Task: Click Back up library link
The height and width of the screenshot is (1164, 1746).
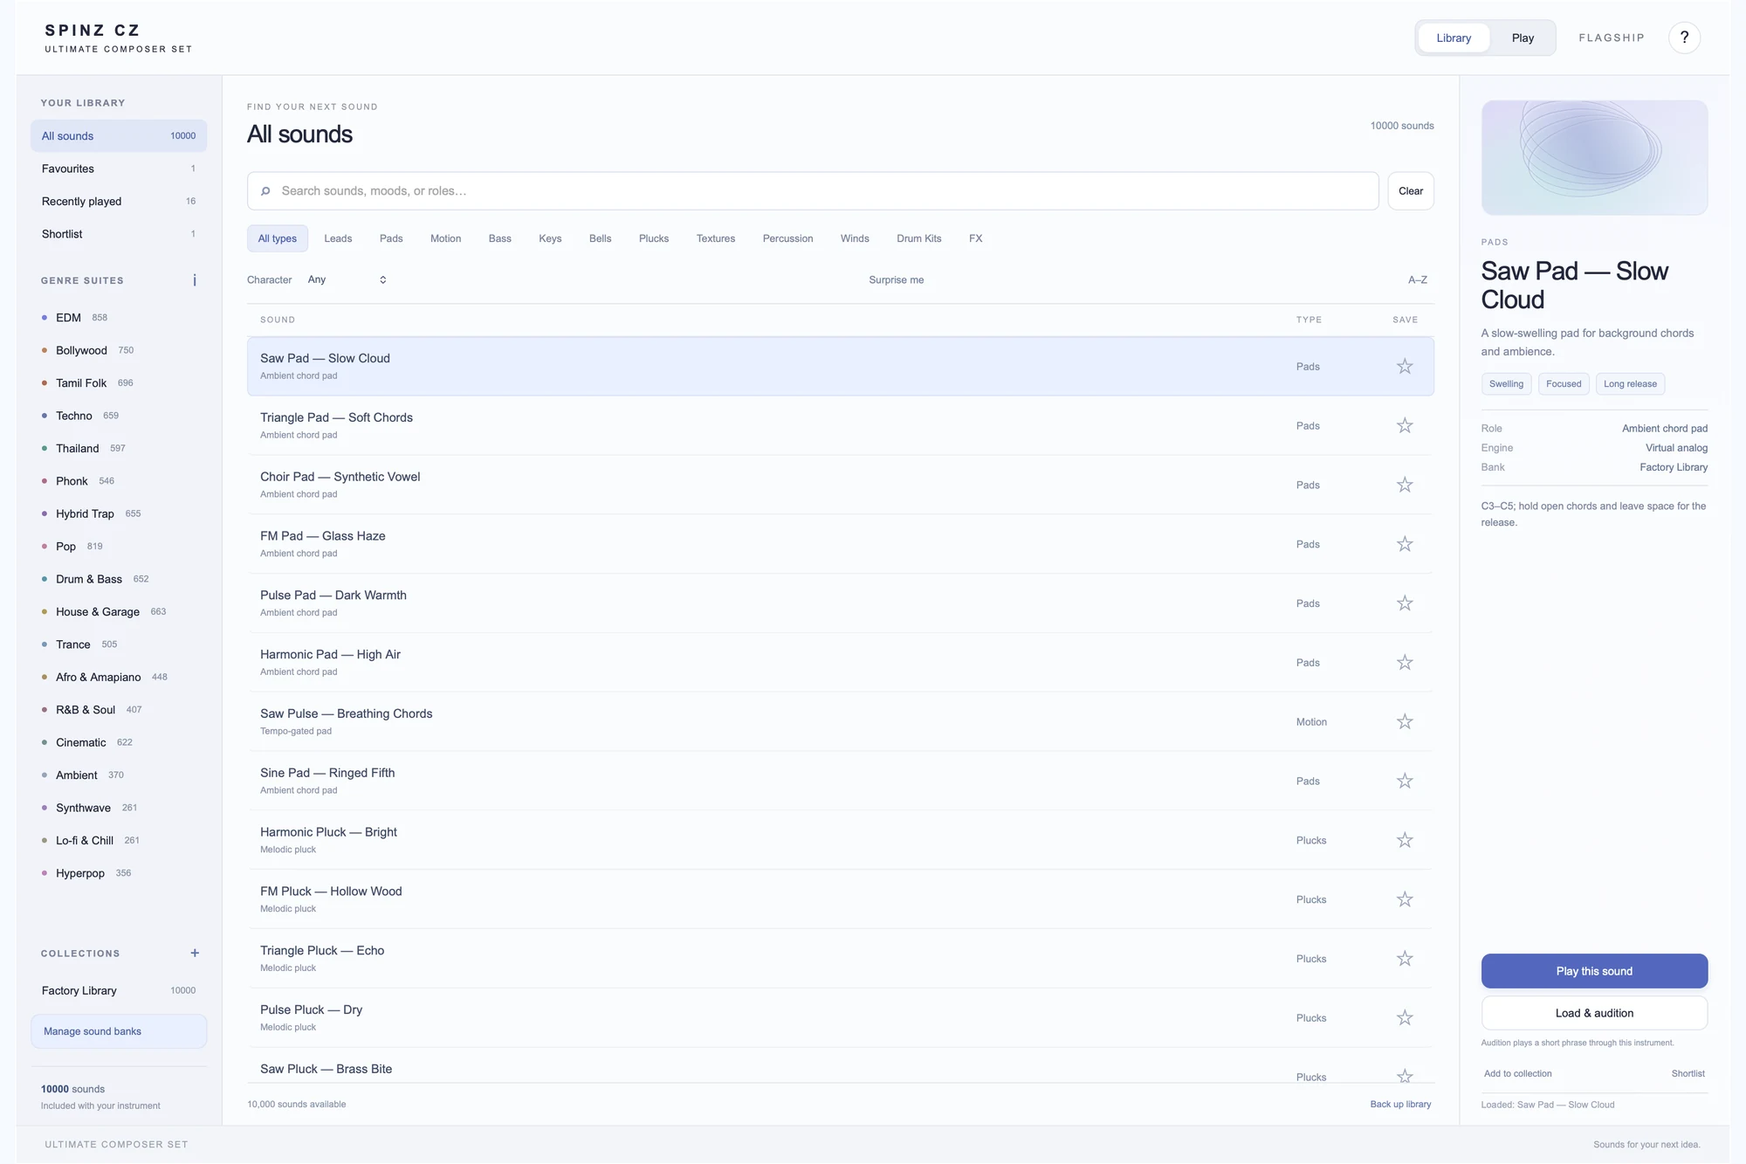Action: pyautogui.click(x=1400, y=1105)
